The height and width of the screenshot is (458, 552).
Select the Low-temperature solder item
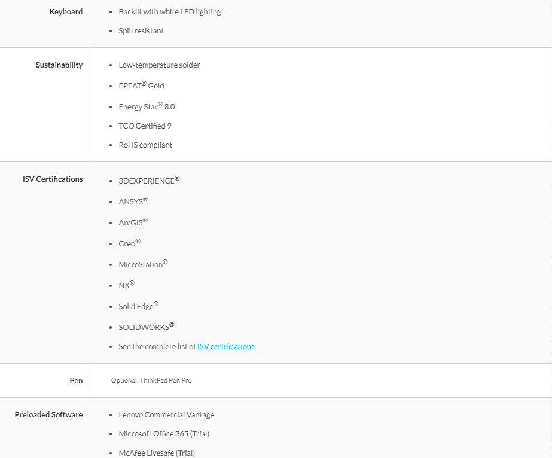pos(159,65)
